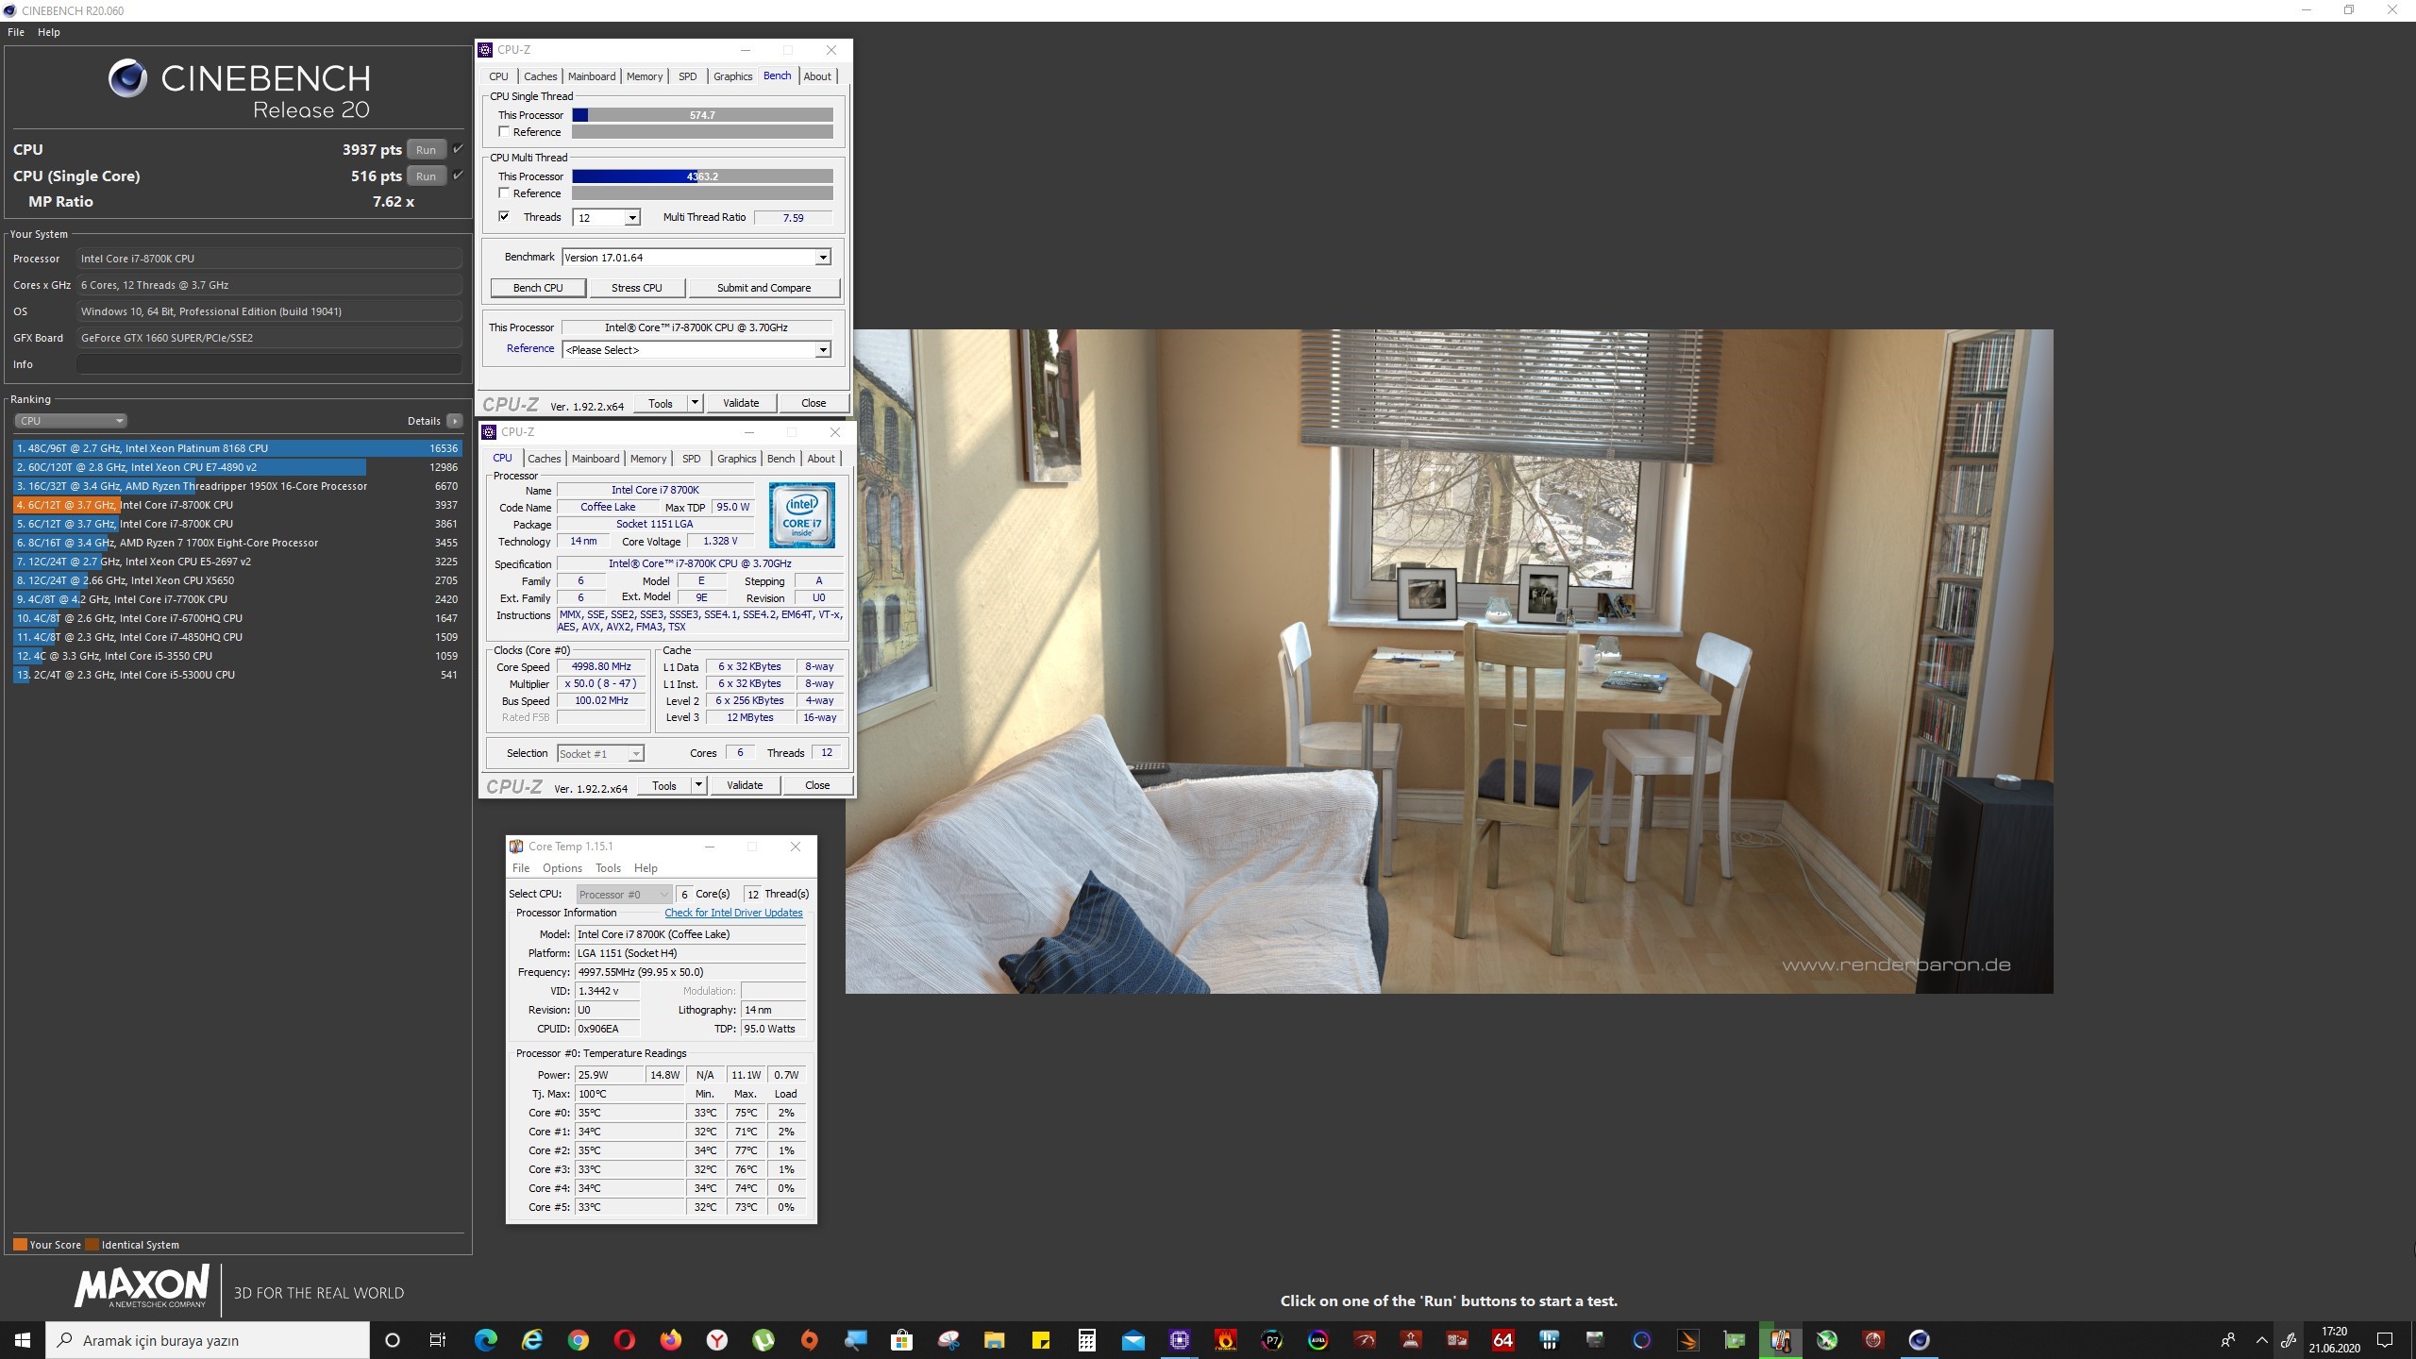The height and width of the screenshot is (1359, 2416).
Task: Toggle the CPU test checkmark in Cinebench
Action: click(458, 149)
